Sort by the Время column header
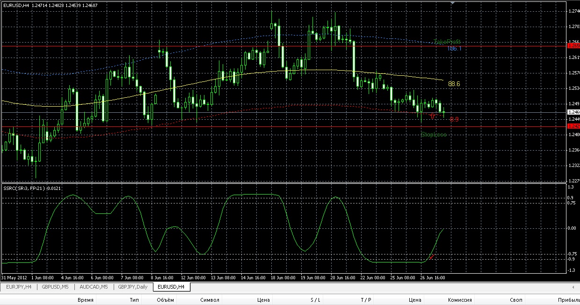 [86, 300]
